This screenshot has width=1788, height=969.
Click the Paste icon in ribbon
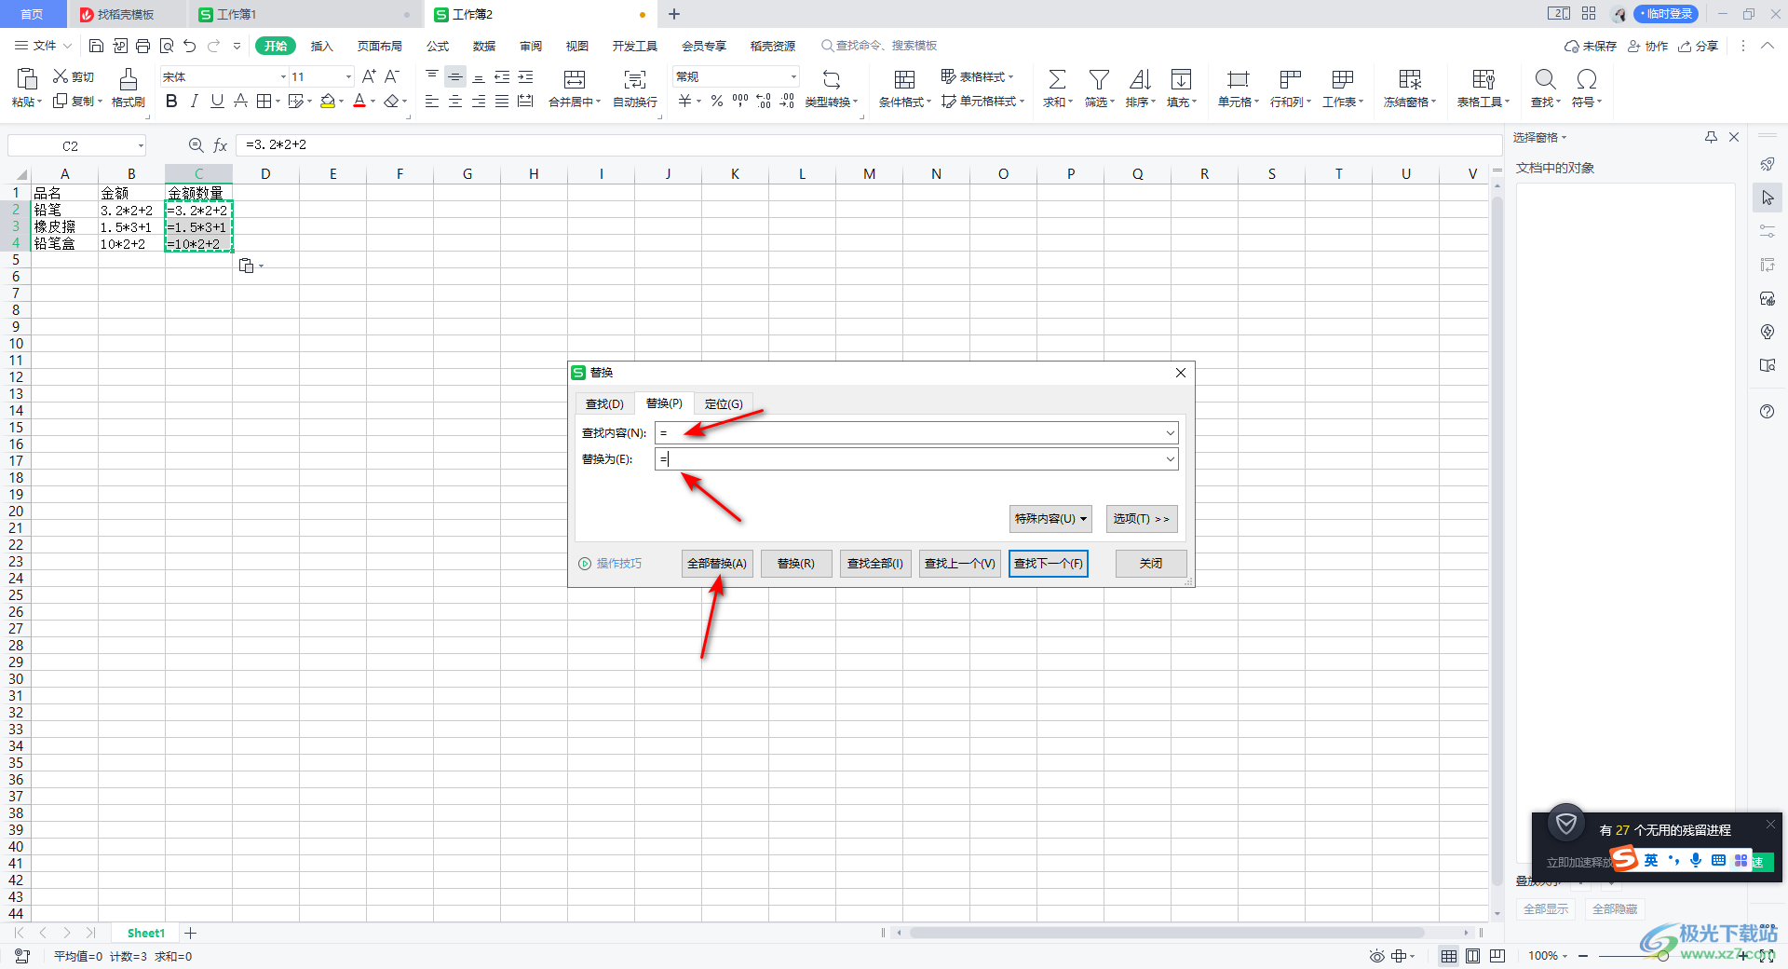click(26, 78)
